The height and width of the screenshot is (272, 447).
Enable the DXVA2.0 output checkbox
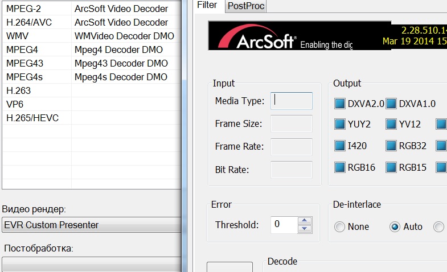point(340,104)
